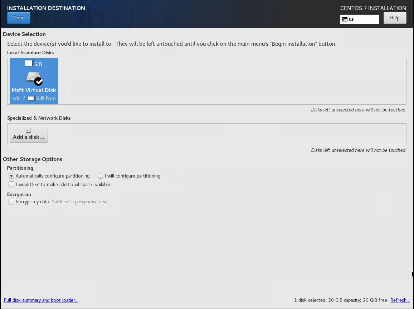Viewport: 414px width, 309px height.
Task: Tick the "Encrypt my data" checkbox
Action: coord(12,201)
